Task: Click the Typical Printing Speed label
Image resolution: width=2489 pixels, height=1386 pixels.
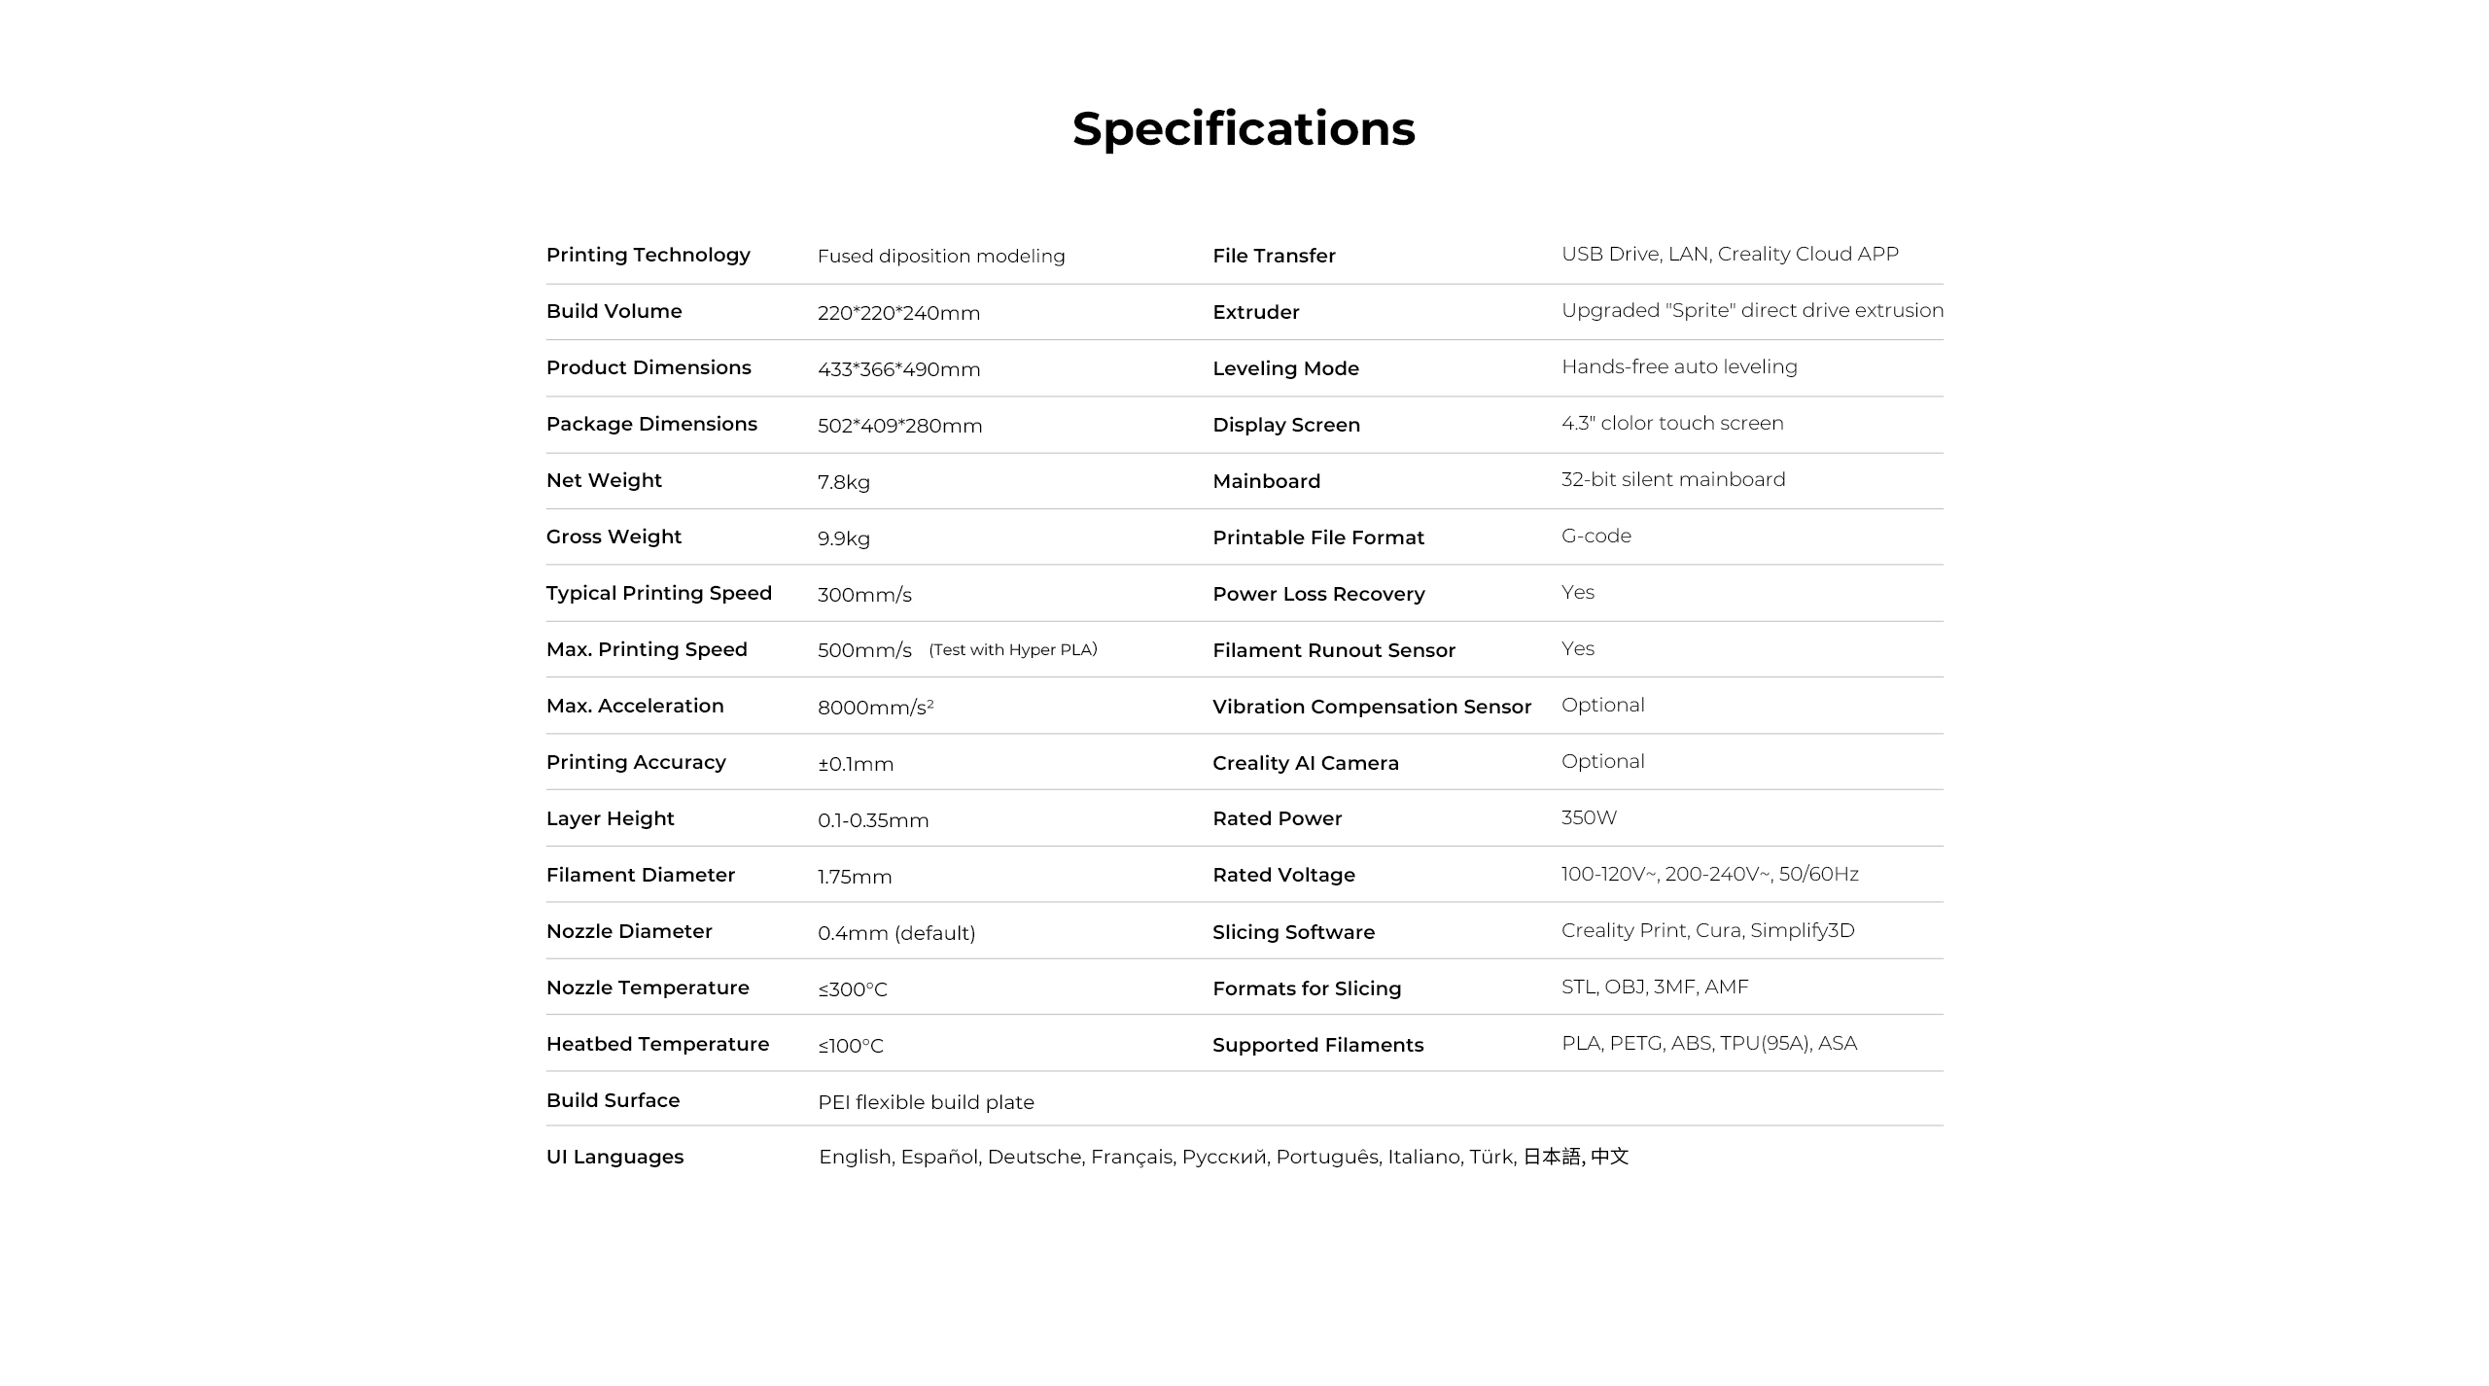Action: [658, 593]
